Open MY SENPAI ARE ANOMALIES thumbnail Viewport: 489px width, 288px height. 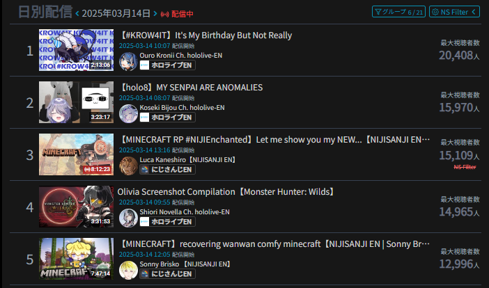click(76, 102)
